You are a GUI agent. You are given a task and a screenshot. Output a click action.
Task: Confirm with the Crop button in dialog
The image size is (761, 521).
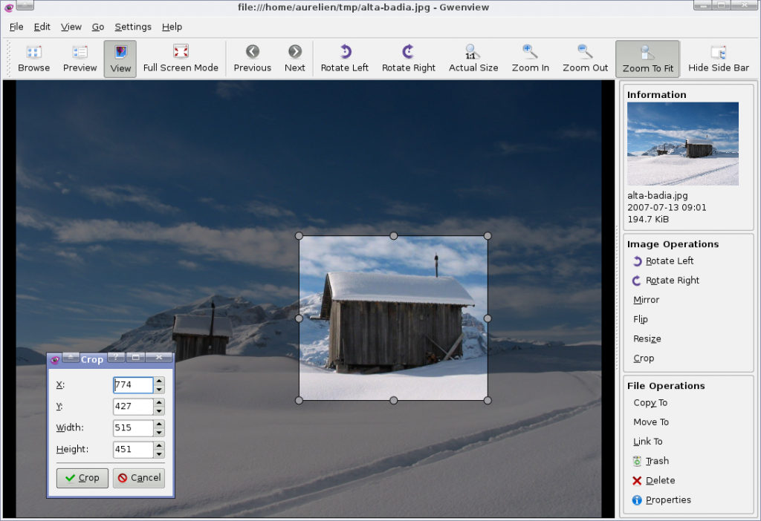pyautogui.click(x=82, y=478)
